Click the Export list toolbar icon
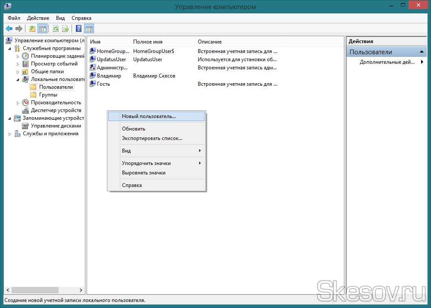The height and width of the screenshot is (308, 431). 66,29
